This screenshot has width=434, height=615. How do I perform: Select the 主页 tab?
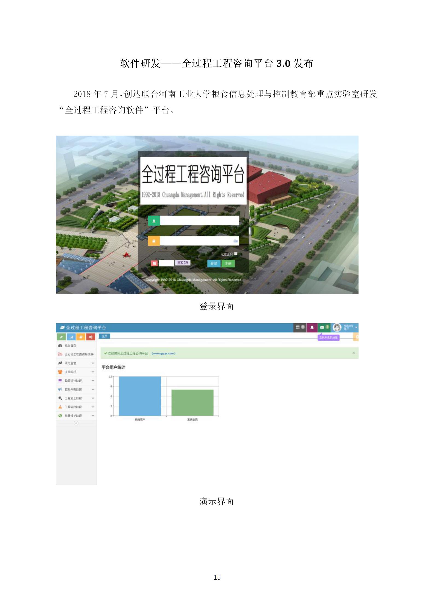[x=104, y=336]
